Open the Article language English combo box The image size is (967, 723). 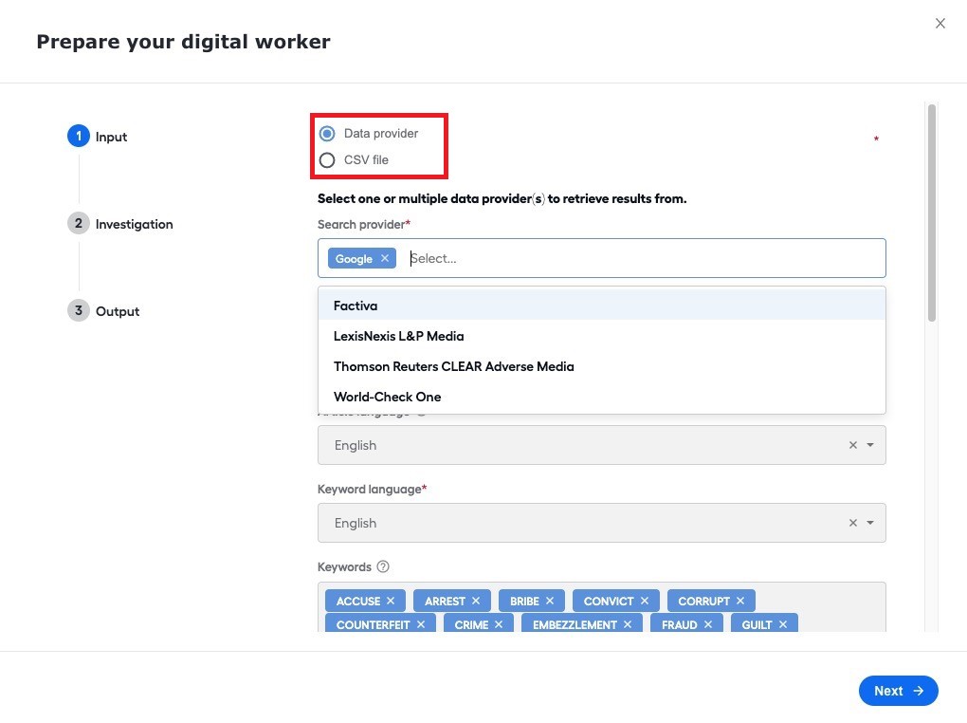pyautogui.click(x=601, y=445)
